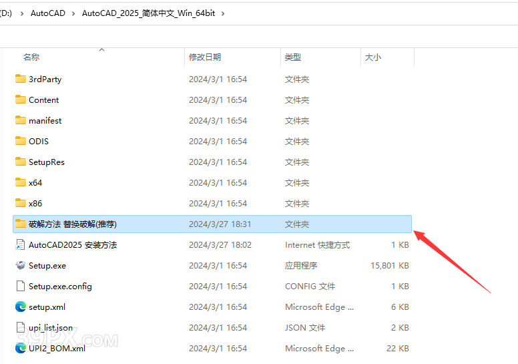The height and width of the screenshot is (364, 518).
Task: Open AutoCAD_2025_简体中文_Win_64bit breadcrumb segment
Action: pos(149,13)
